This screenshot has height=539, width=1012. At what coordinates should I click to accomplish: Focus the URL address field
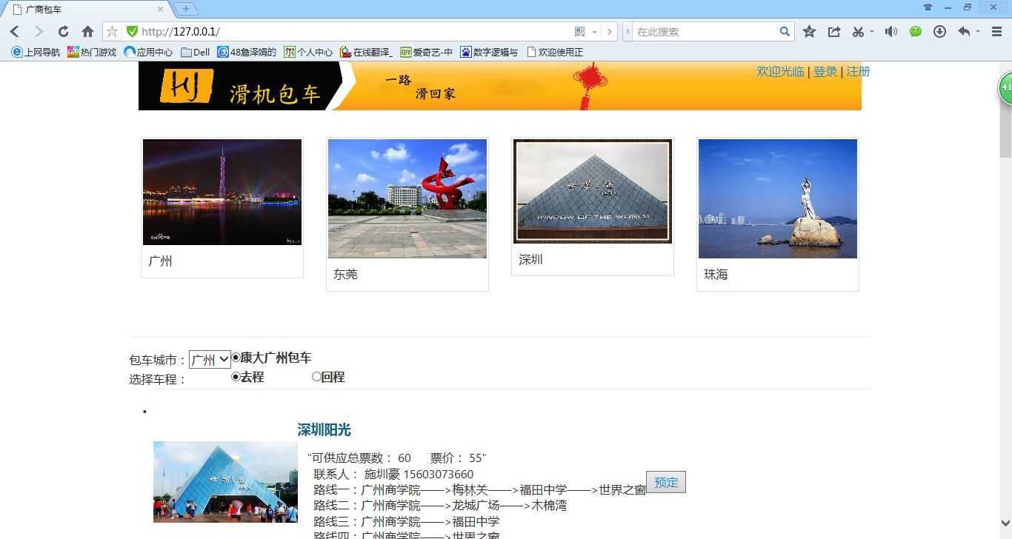[356, 32]
